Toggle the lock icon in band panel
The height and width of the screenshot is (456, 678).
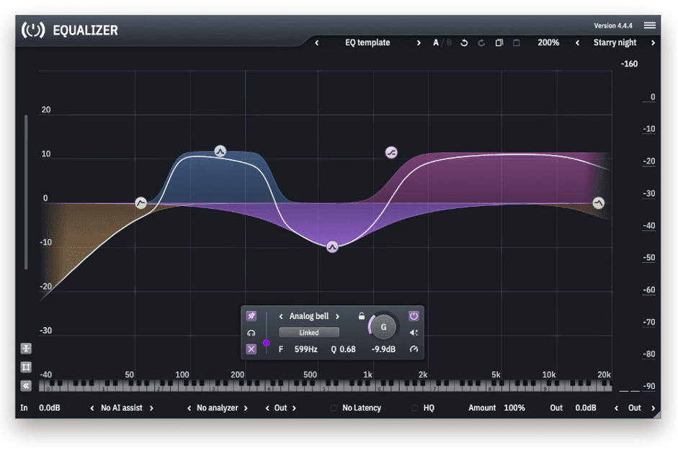click(362, 316)
